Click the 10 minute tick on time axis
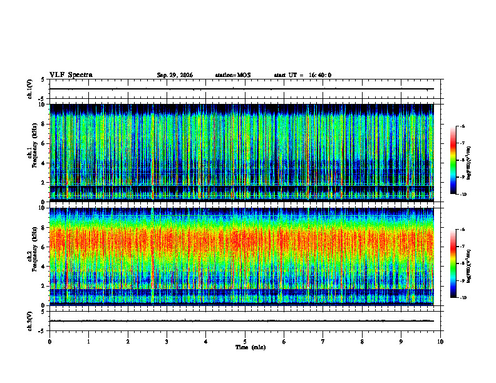Screen dimensions: 496x383 (x=440, y=342)
